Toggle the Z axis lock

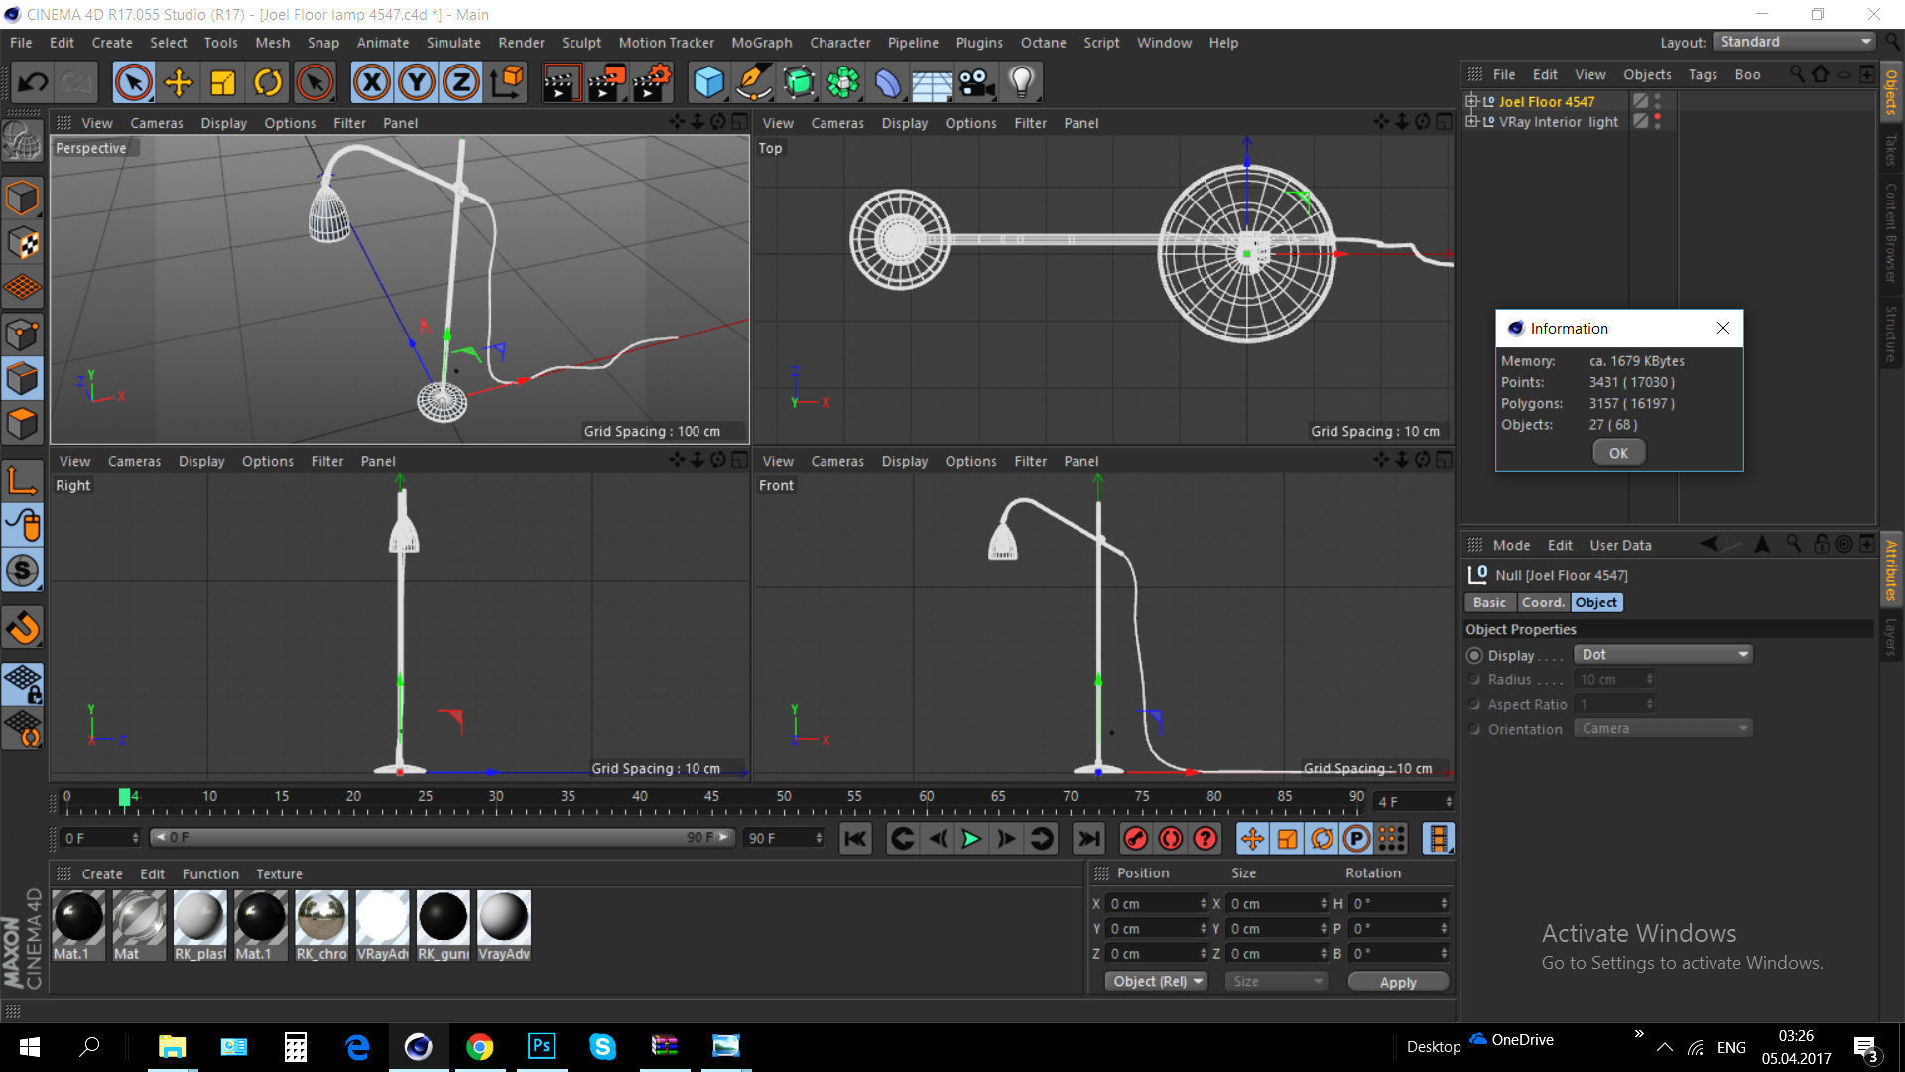tap(461, 82)
